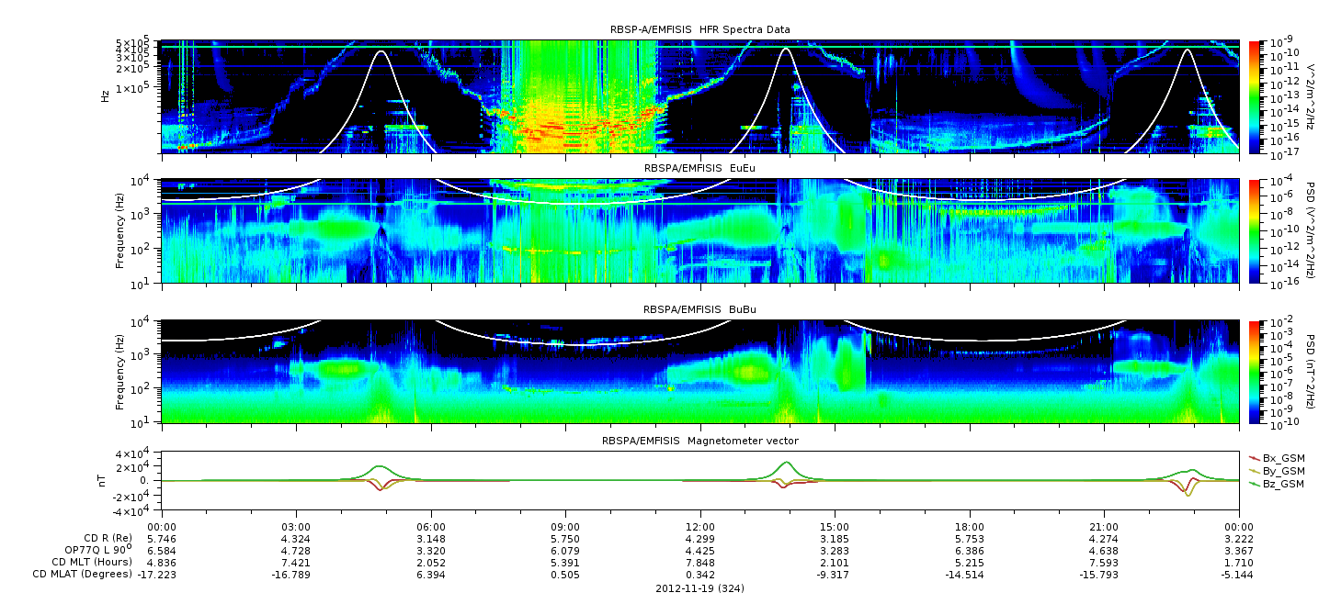This screenshot has height=604, width=1330.
Task: Click the MLT value 7.421
Action: 296,561
